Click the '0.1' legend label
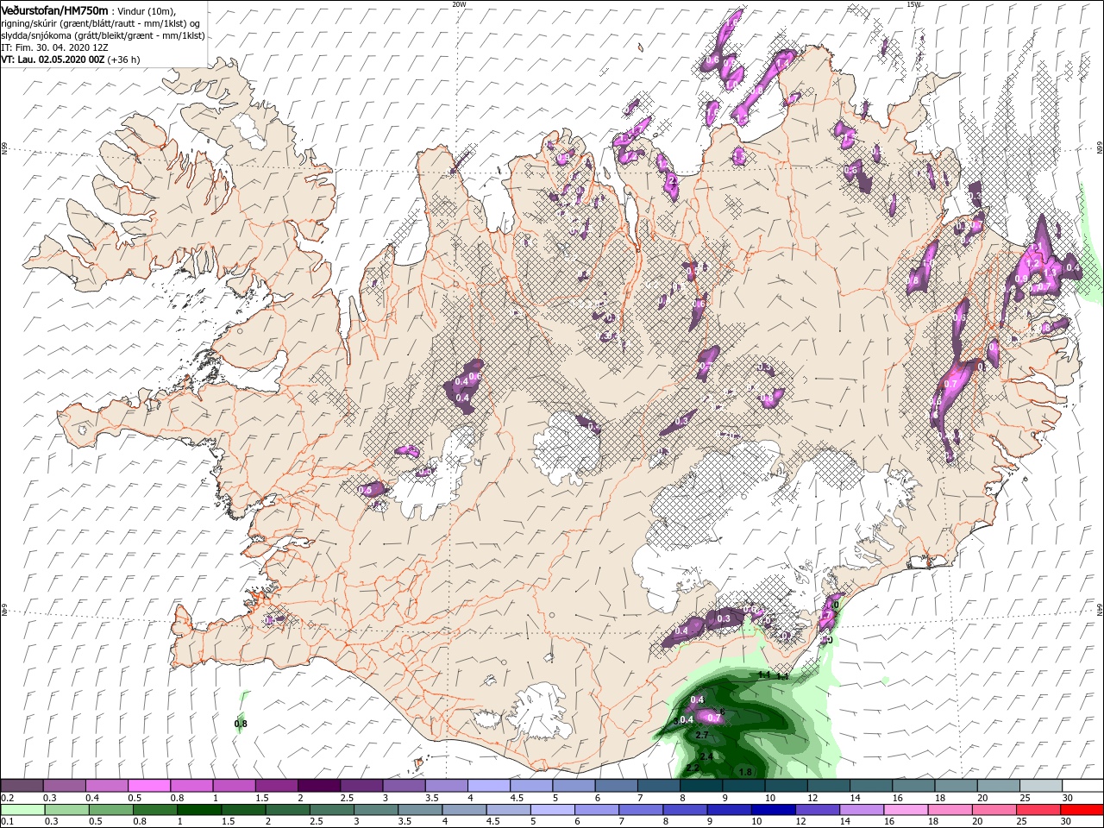The image size is (1104, 828). (x=7, y=822)
